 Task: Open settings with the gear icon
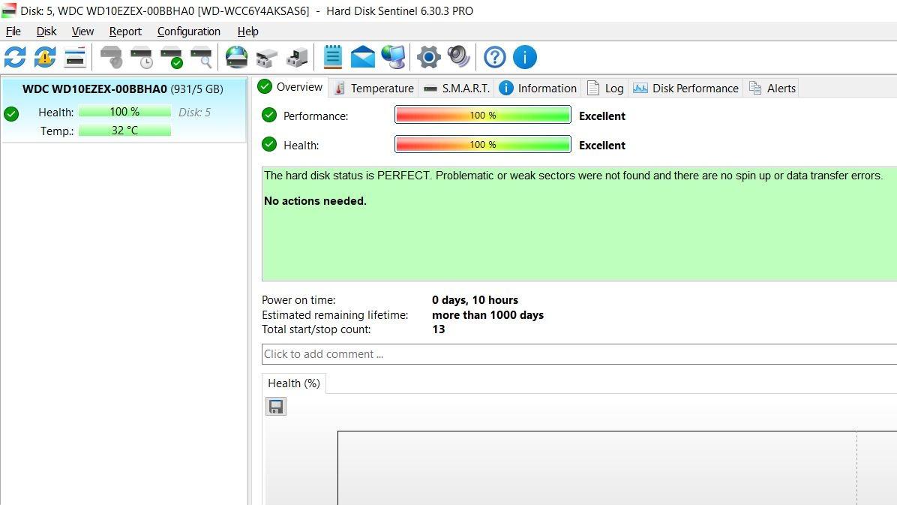(x=428, y=57)
